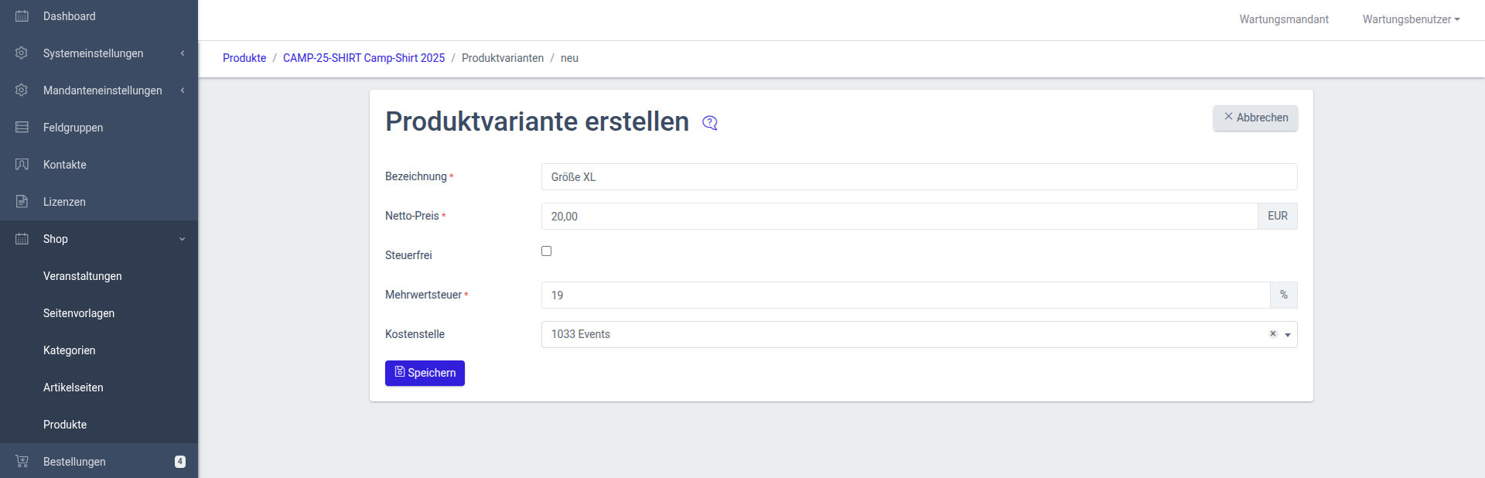1485x478 pixels.
Task: Open the Kostenstelle dropdown arrow
Action: click(1288, 335)
